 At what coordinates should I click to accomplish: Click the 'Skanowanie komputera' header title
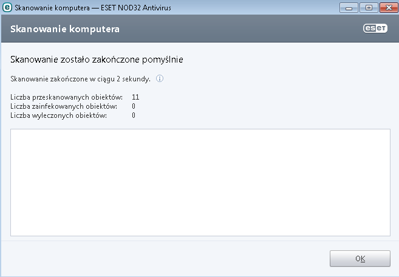[65, 29]
